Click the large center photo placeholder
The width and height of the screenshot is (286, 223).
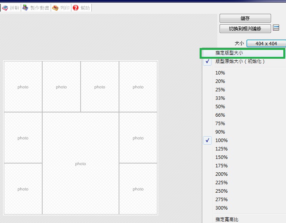pyautogui.click(x=81, y=164)
